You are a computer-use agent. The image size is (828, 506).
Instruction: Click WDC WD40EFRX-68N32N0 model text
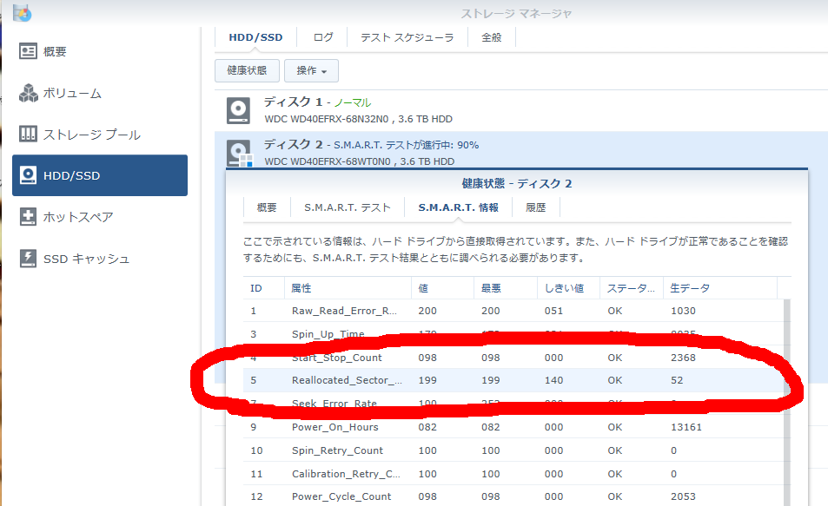coord(327,119)
